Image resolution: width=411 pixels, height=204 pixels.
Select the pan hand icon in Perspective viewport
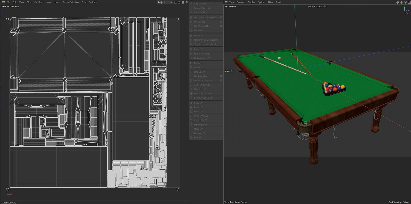tap(398, 2)
